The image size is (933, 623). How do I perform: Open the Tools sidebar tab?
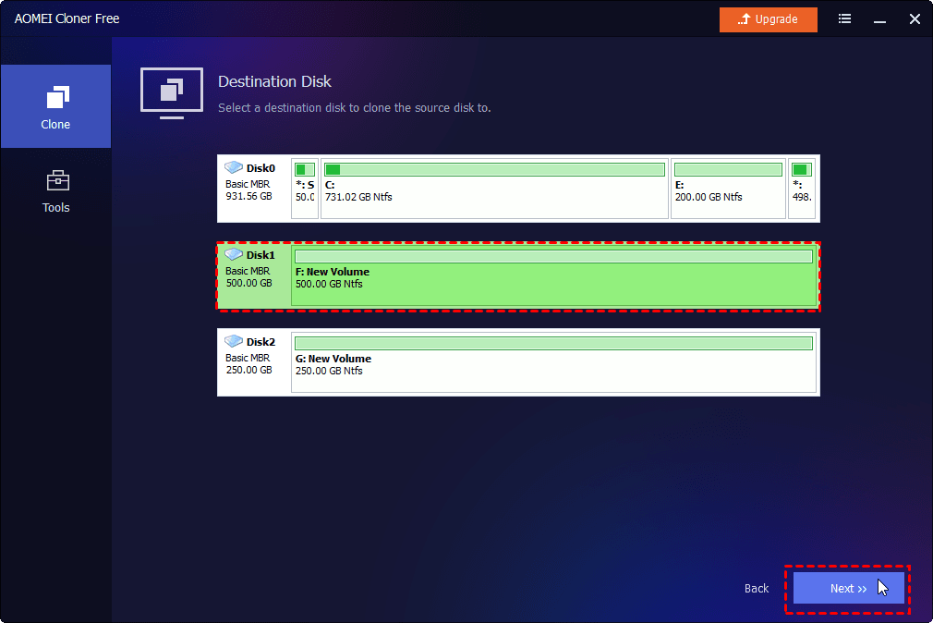point(55,190)
